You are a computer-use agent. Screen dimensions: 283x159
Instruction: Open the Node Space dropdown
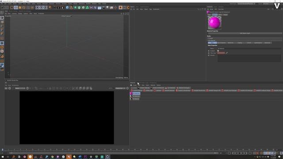(246, 4)
